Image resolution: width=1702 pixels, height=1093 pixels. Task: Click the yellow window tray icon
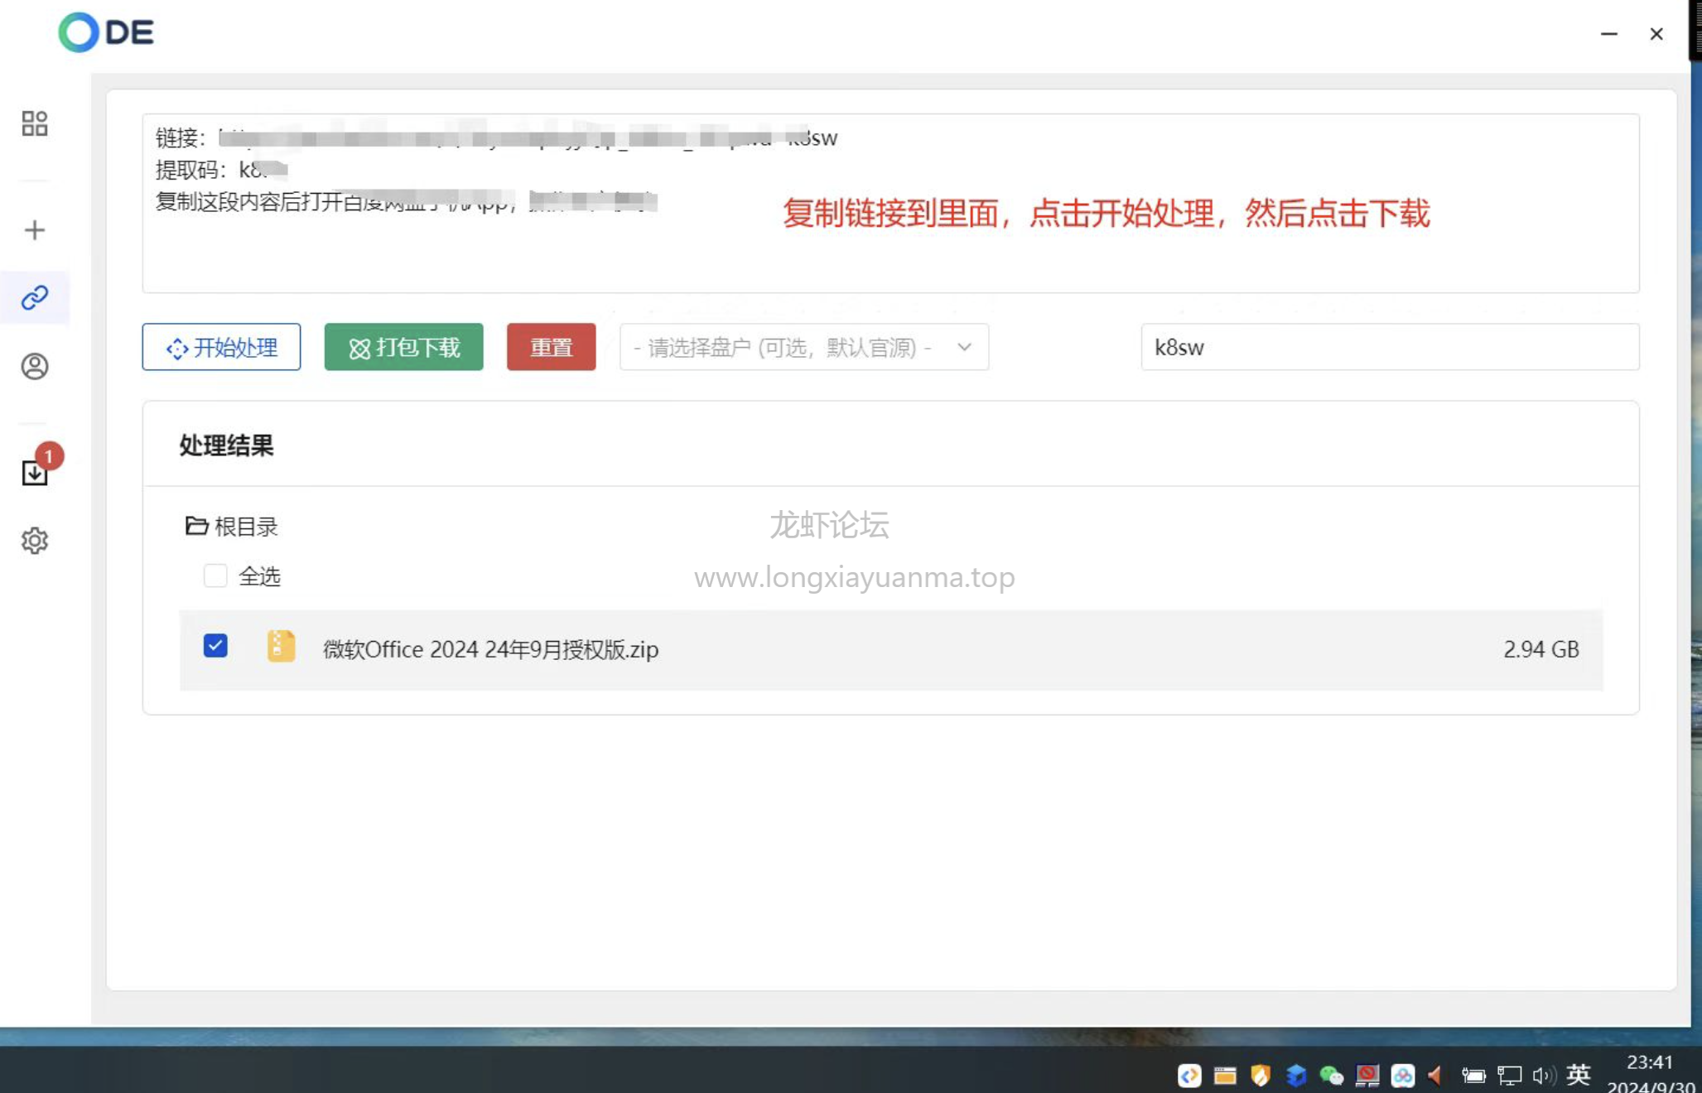point(1225,1075)
